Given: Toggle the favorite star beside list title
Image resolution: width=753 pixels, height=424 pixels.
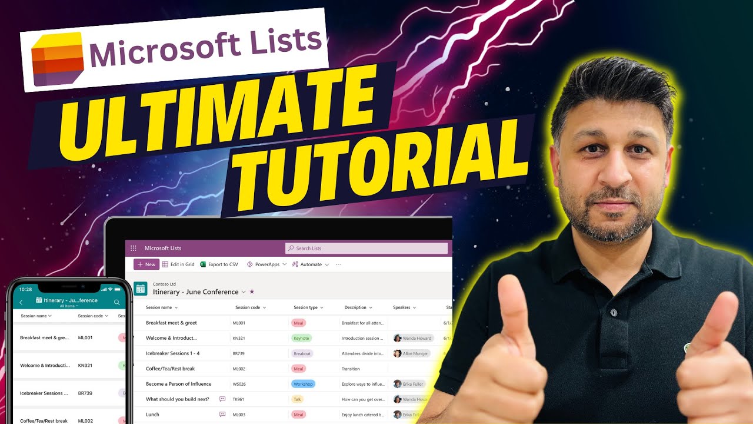Looking at the screenshot, I should click(252, 291).
